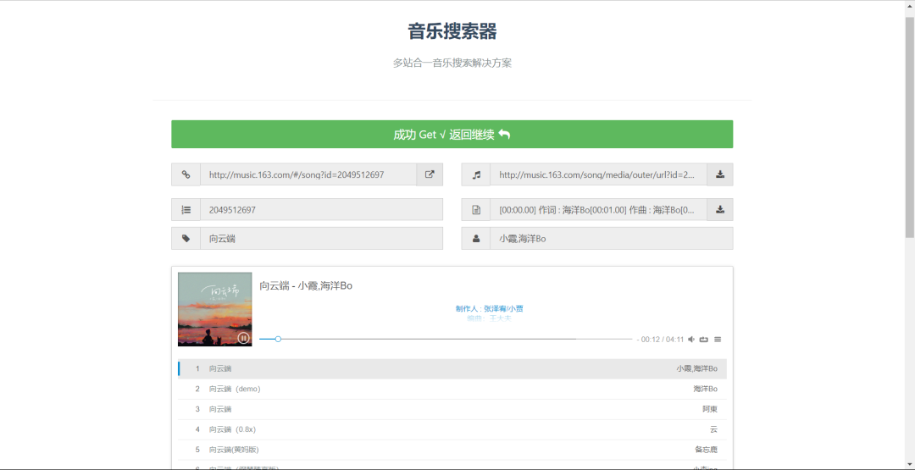Mute the player with the volume icon
The width and height of the screenshot is (915, 470).
tap(691, 339)
